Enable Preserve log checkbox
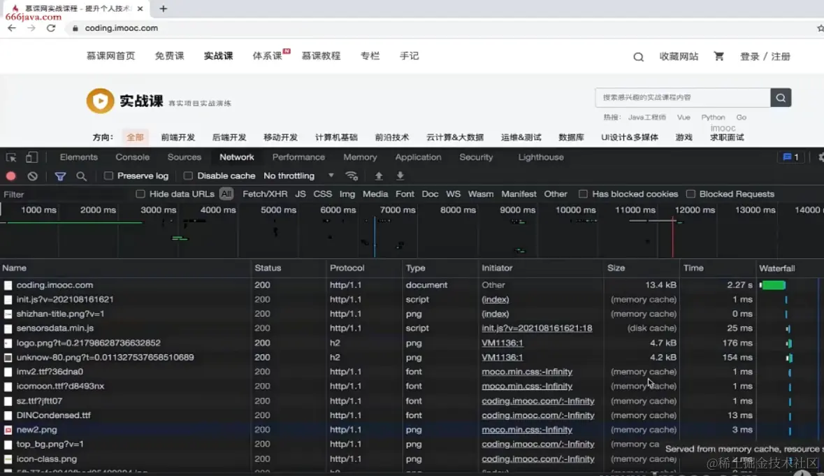The width and height of the screenshot is (824, 476). (108, 176)
